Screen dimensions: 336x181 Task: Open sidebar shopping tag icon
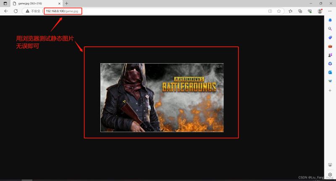330,38
